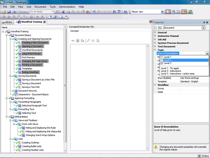Expand the General property category
The width and height of the screenshot is (210, 158).
tap(155, 32)
